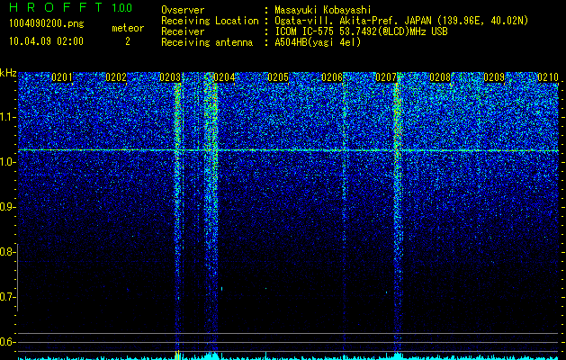This screenshot has height=360, width=566.
Task: Click the 0.8 kHz axis tick label
Action: coord(7,252)
